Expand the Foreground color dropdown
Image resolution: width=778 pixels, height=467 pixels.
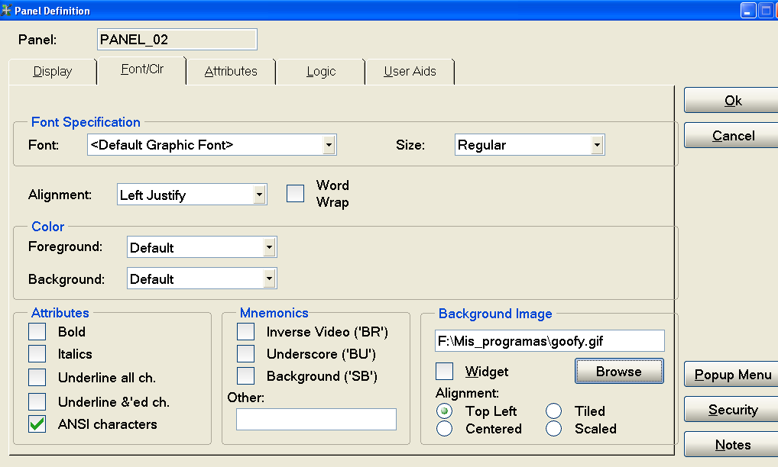click(x=268, y=248)
